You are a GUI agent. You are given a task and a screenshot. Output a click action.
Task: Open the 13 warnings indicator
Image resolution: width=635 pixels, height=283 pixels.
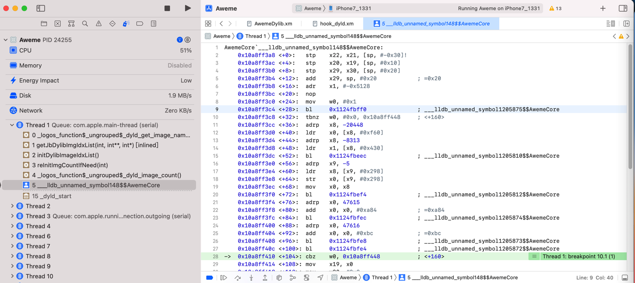[556, 8]
